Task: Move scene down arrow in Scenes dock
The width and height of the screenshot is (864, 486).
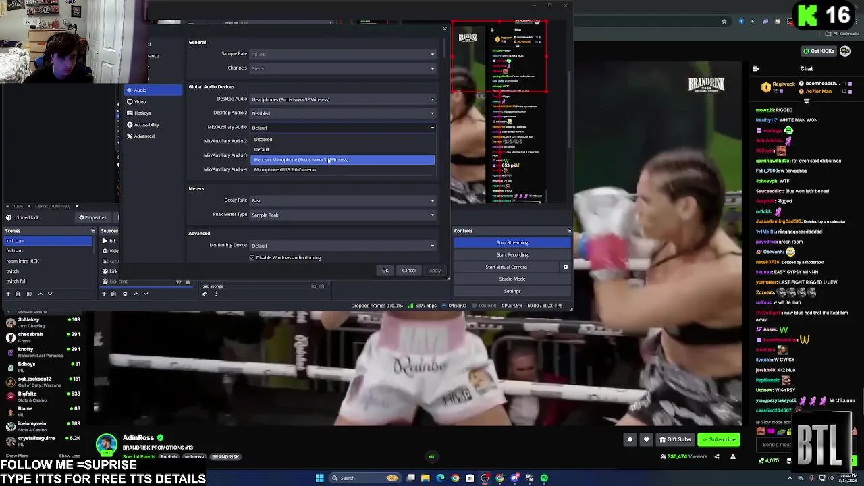Action: 50,294
